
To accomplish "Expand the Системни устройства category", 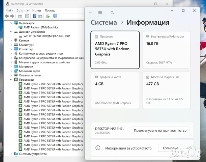I will tap(11, 154).
